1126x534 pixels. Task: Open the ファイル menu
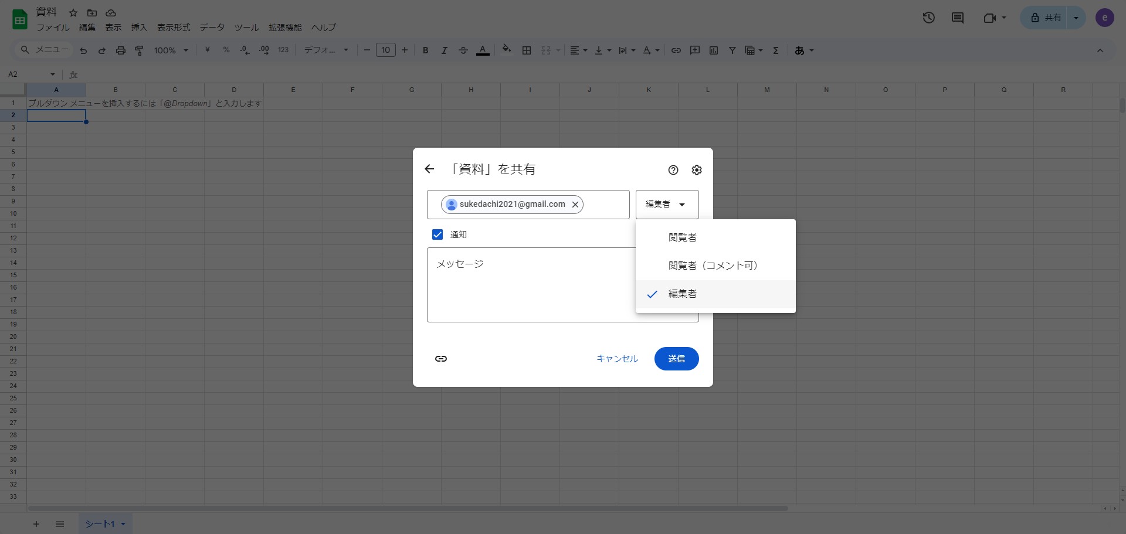53,28
